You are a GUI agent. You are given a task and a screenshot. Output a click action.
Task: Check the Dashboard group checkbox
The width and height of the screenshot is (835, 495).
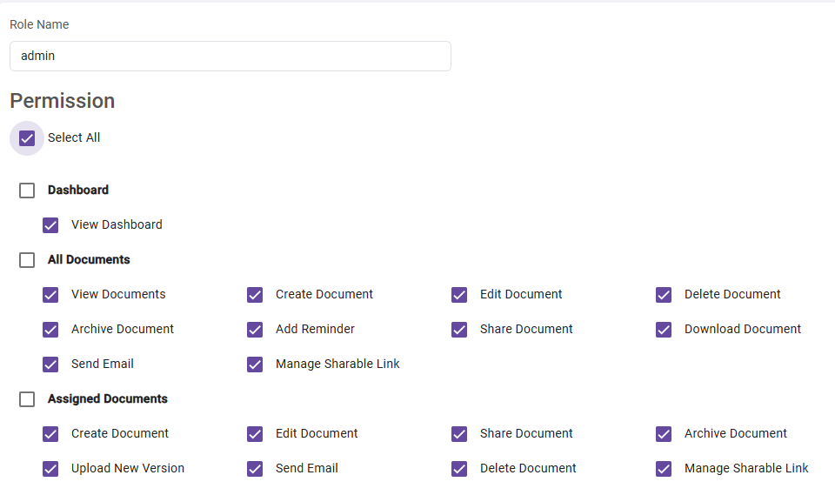[x=27, y=191]
